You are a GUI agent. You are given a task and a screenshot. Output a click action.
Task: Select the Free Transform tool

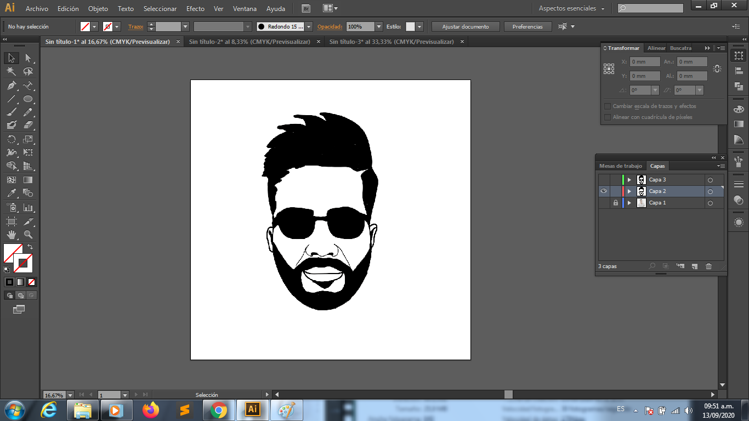tap(28, 152)
